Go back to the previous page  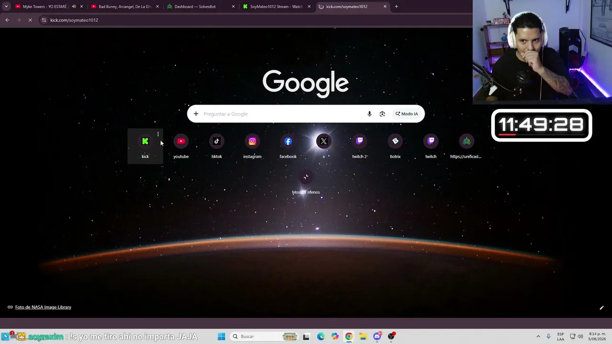click(7, 20)
